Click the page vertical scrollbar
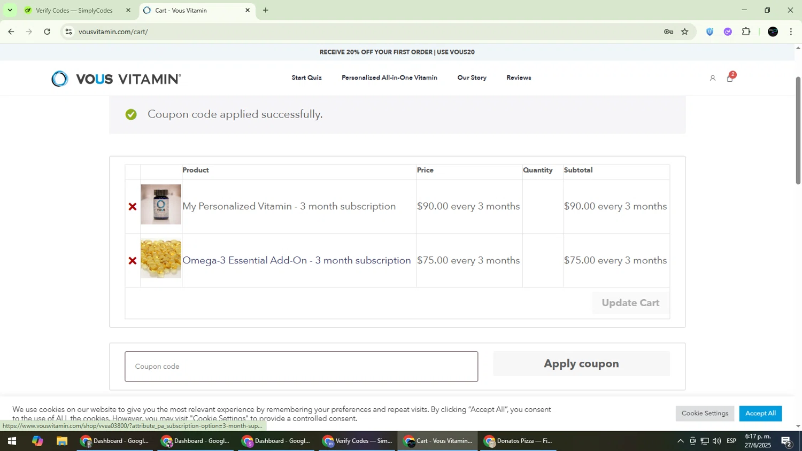Screen dimensions: 802x451 (x=798, y=131)
